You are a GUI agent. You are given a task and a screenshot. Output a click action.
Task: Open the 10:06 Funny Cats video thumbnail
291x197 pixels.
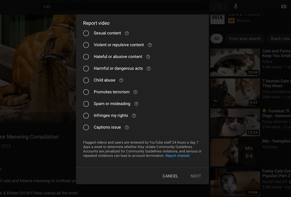click(x=235, y=182)
